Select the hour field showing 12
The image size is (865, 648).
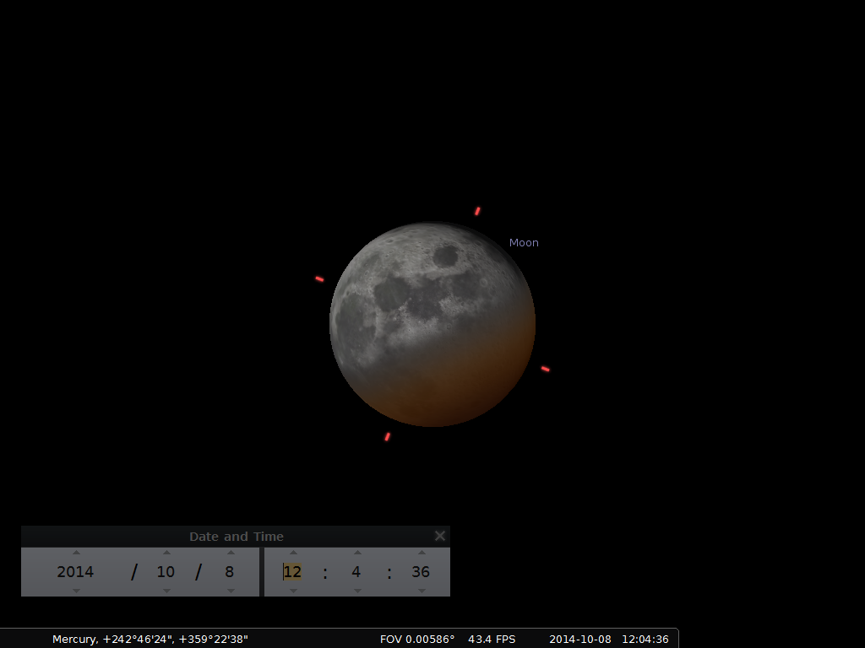click(x=292, y=572)
